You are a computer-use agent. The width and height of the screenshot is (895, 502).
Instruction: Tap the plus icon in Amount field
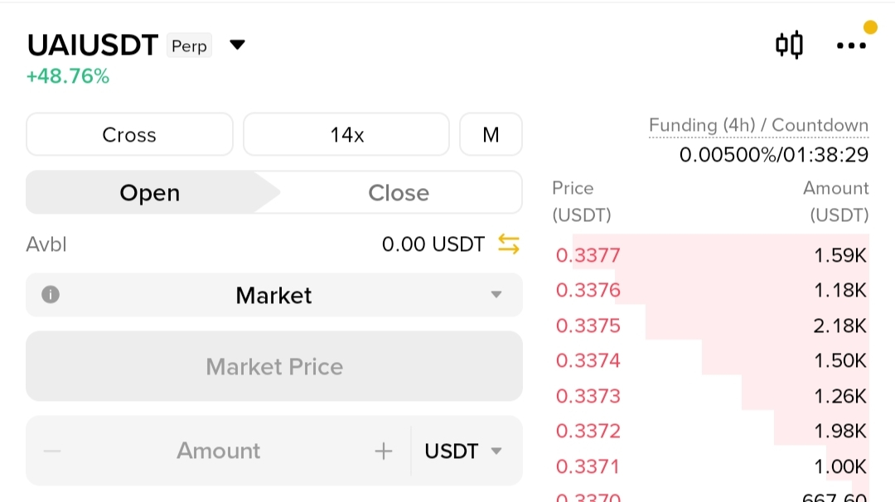384,451
